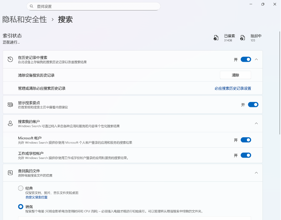Screen dimensions: 281x220
Task: Select the 经典 radio option
Action: [x=21, y=188]
